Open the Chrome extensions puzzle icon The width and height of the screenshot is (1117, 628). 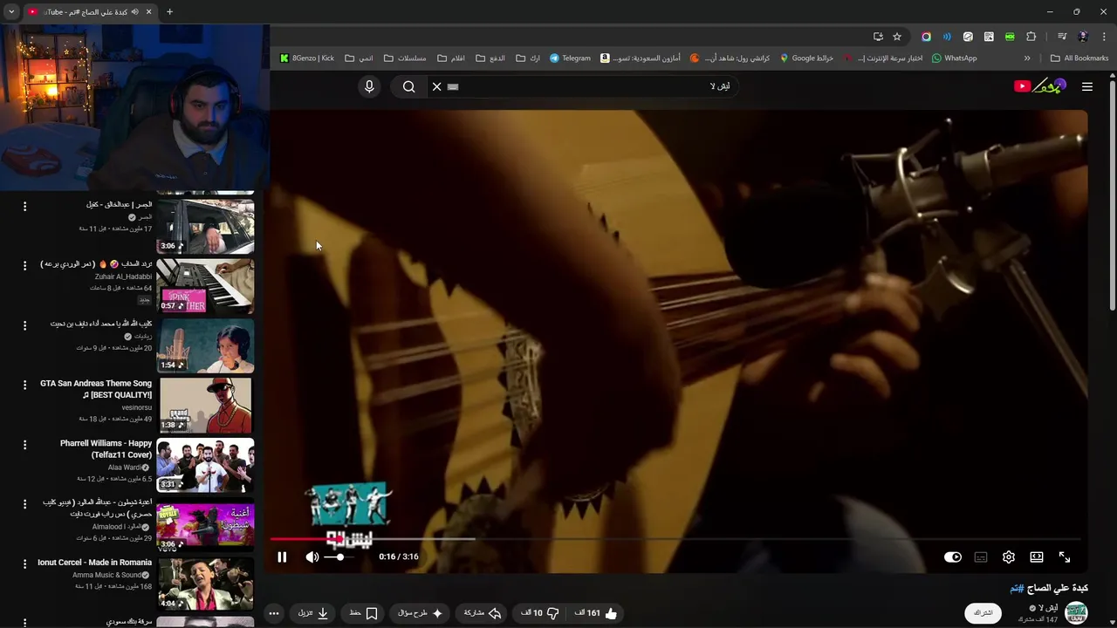point(1031,37)
